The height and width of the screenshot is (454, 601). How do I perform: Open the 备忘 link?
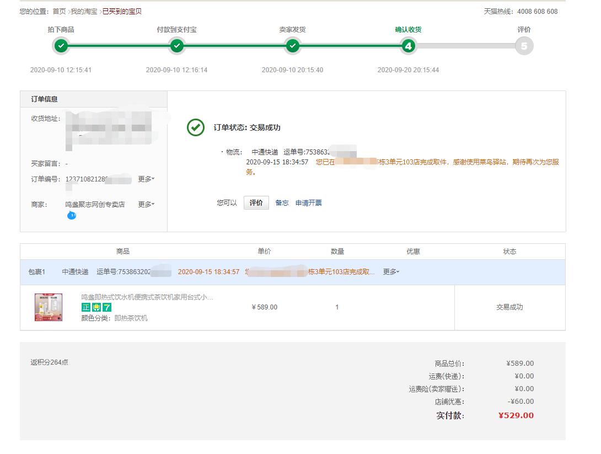282,203
